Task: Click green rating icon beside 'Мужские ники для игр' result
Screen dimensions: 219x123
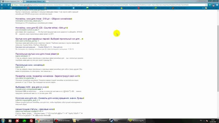Action: (83, 98)
